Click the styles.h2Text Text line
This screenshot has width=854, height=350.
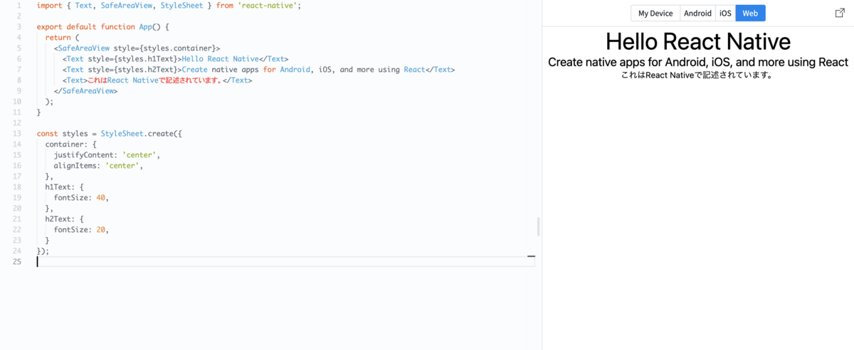258,69
